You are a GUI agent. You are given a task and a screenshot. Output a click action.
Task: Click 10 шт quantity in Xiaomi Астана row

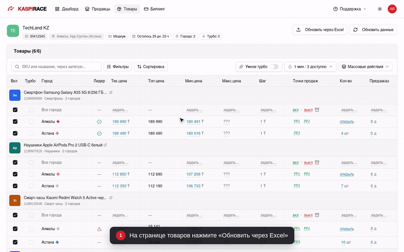point(346,242)
